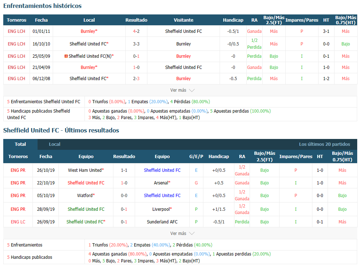Open Sheffield United FC visitor link on 01/01/11
363x266 pixels.
click(x=183, y=31)
